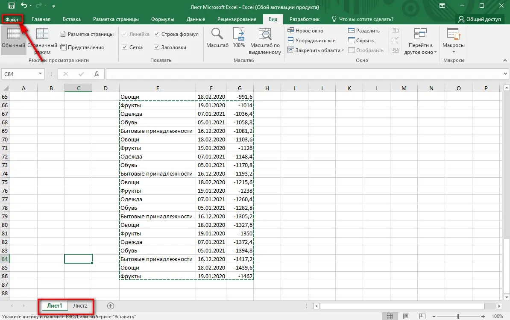Image resolution: width=510 pixels, height=320 pixels.
Task: Click Page Layout view icon in status bar
Action: coord(406,316)
